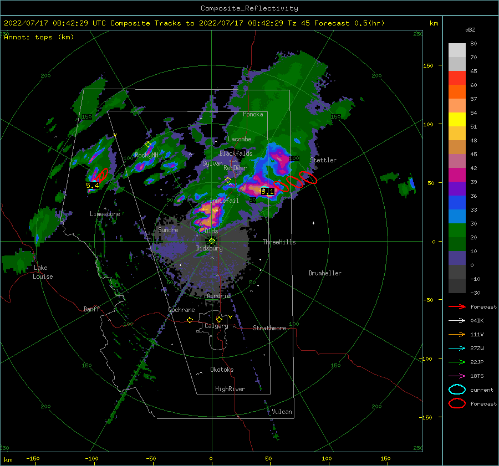Click the Blackfalds city label
Viewport: 499px width, 466px height.
coord(236,153)
